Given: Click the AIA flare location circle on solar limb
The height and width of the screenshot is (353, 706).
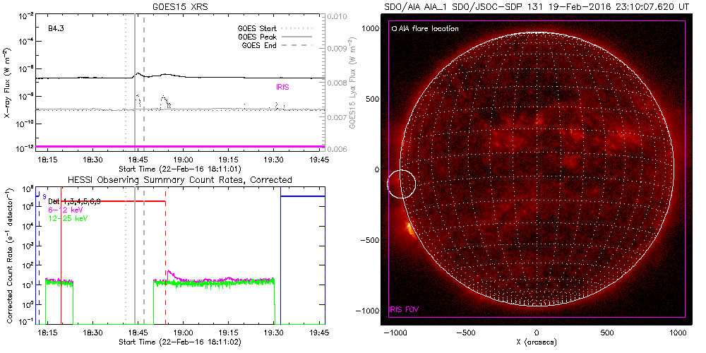Looking at the screenshot, I should click(401, 184).
